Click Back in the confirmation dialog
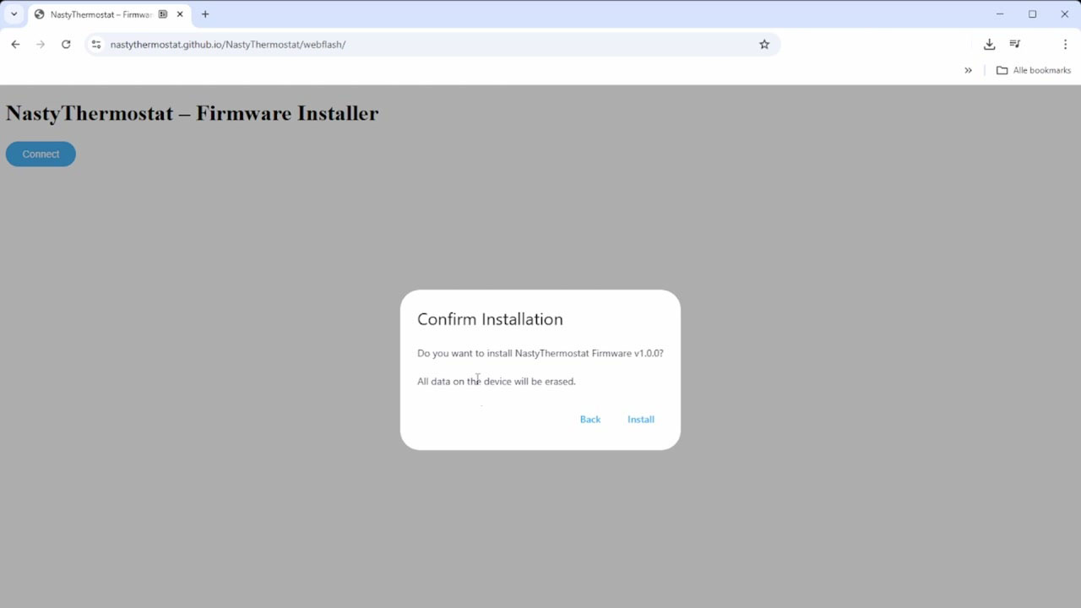The width and height of the screenshot is (1081, 608). (589, 419)
